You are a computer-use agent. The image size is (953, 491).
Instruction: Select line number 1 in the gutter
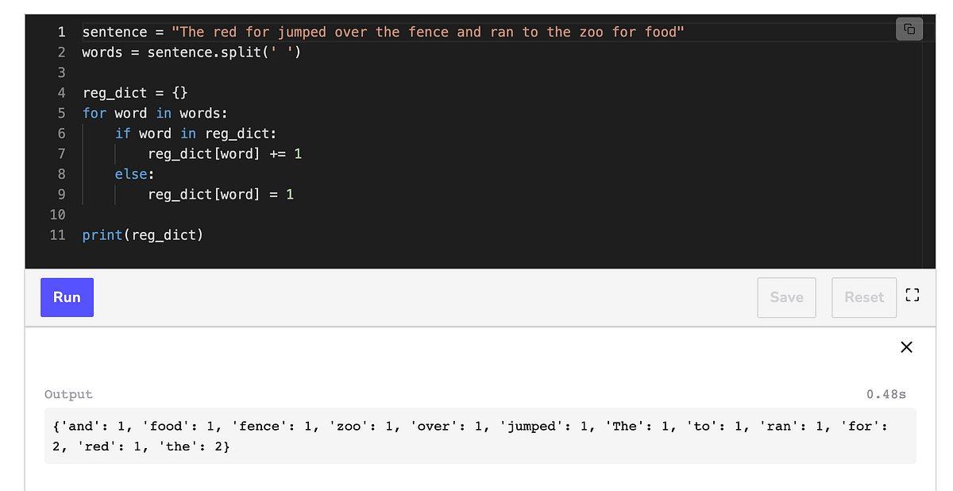61,32
